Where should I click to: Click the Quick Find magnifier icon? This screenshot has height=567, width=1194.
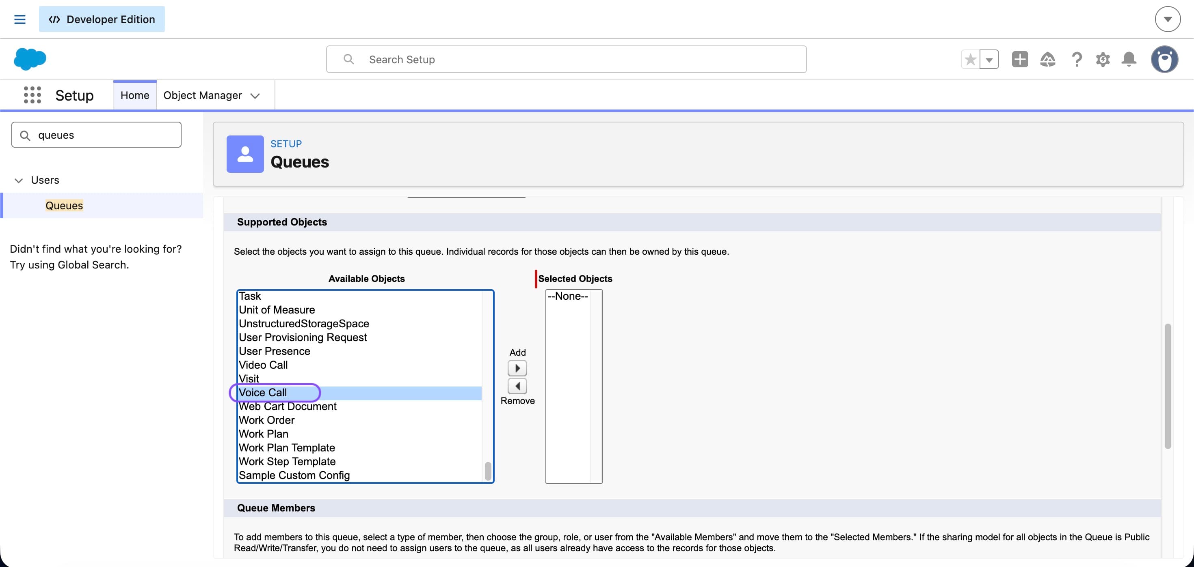(x=25, y=135)
